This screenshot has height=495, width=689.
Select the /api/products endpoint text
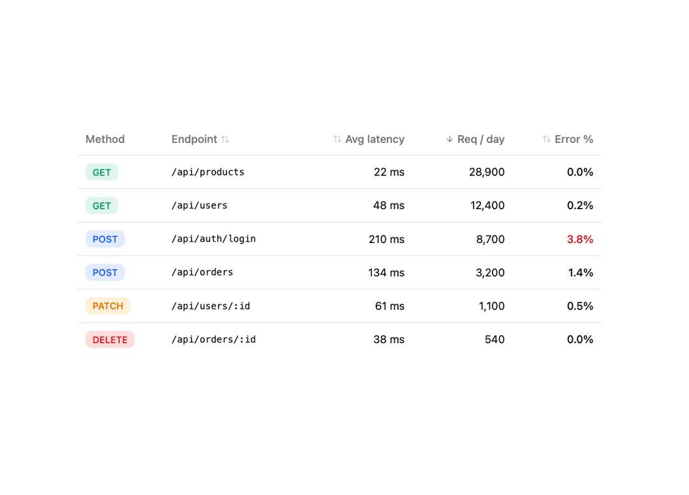pos(208,172)
